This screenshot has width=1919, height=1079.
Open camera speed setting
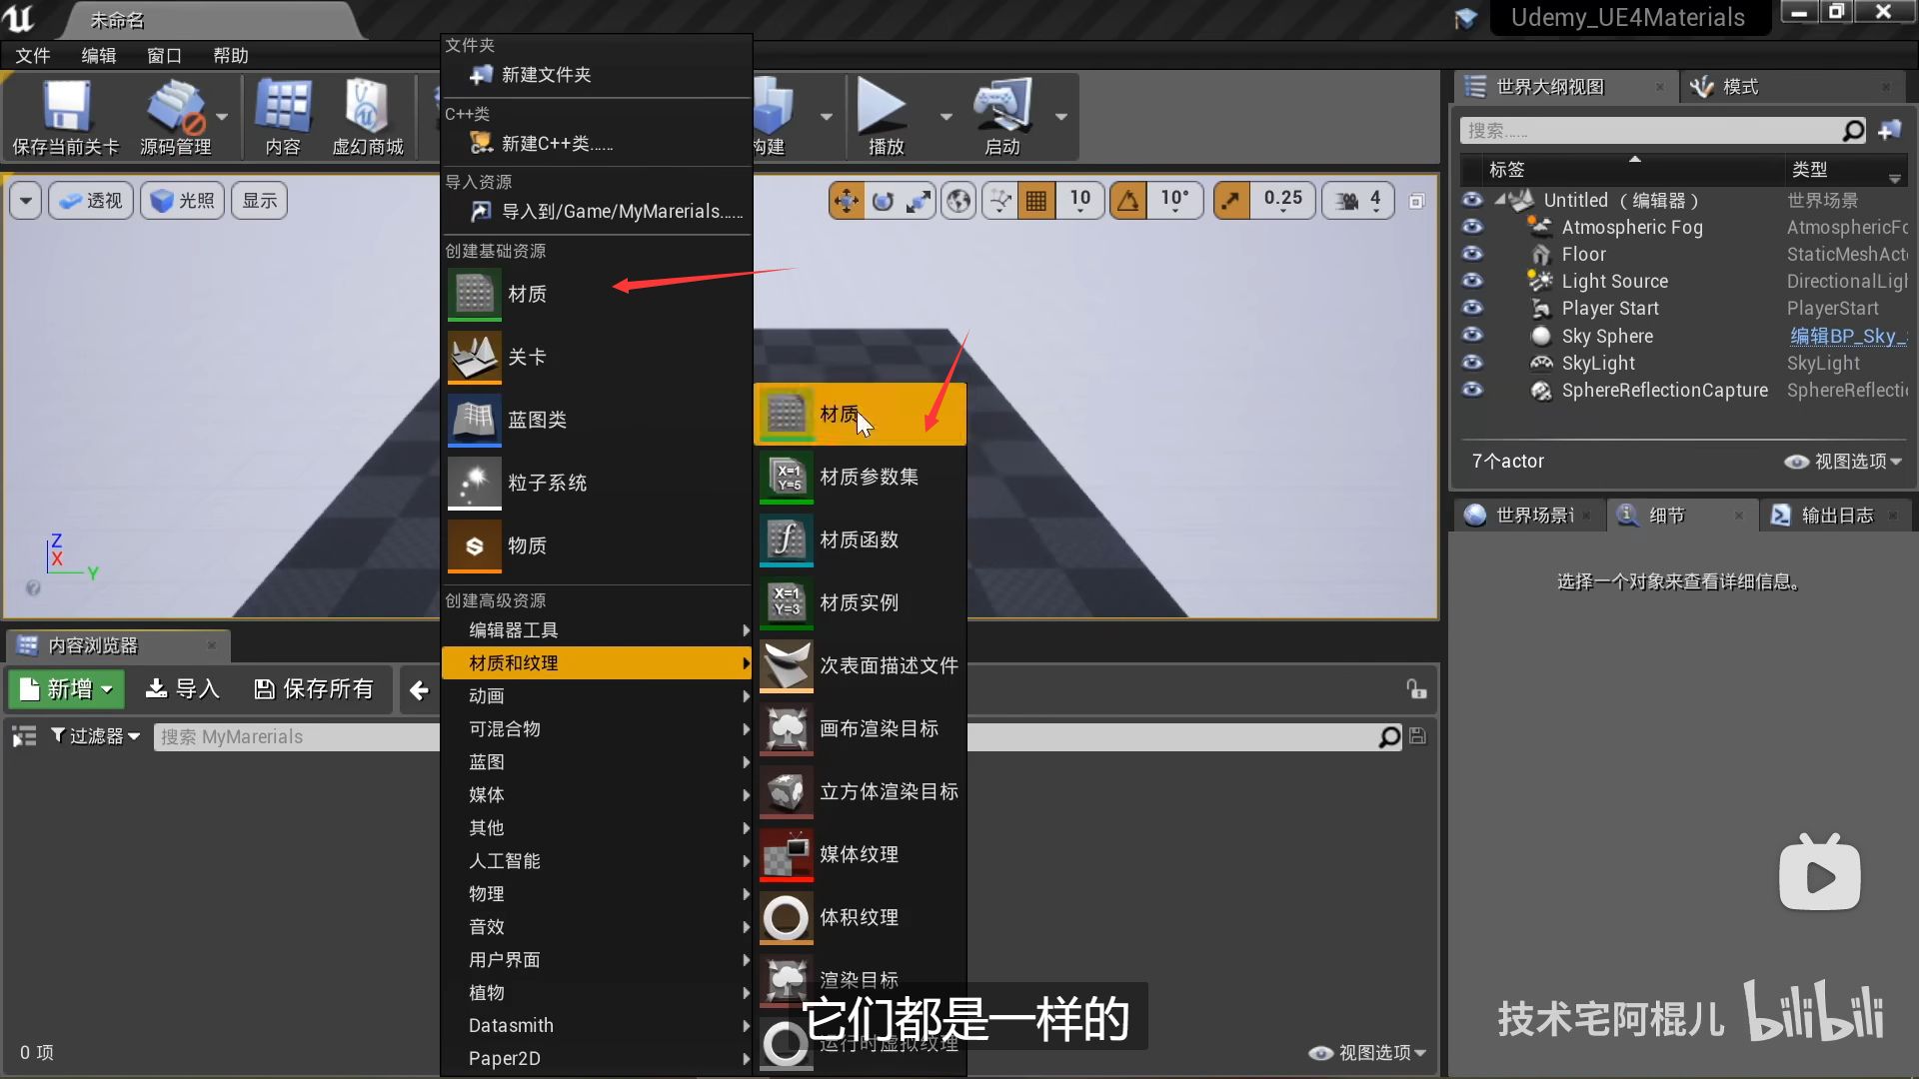coord(1357,201)
